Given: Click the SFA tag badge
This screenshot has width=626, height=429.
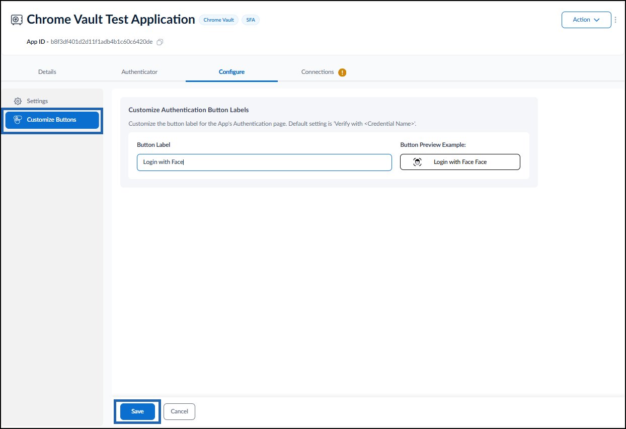Looking at the screenshot, I should 251,20.
